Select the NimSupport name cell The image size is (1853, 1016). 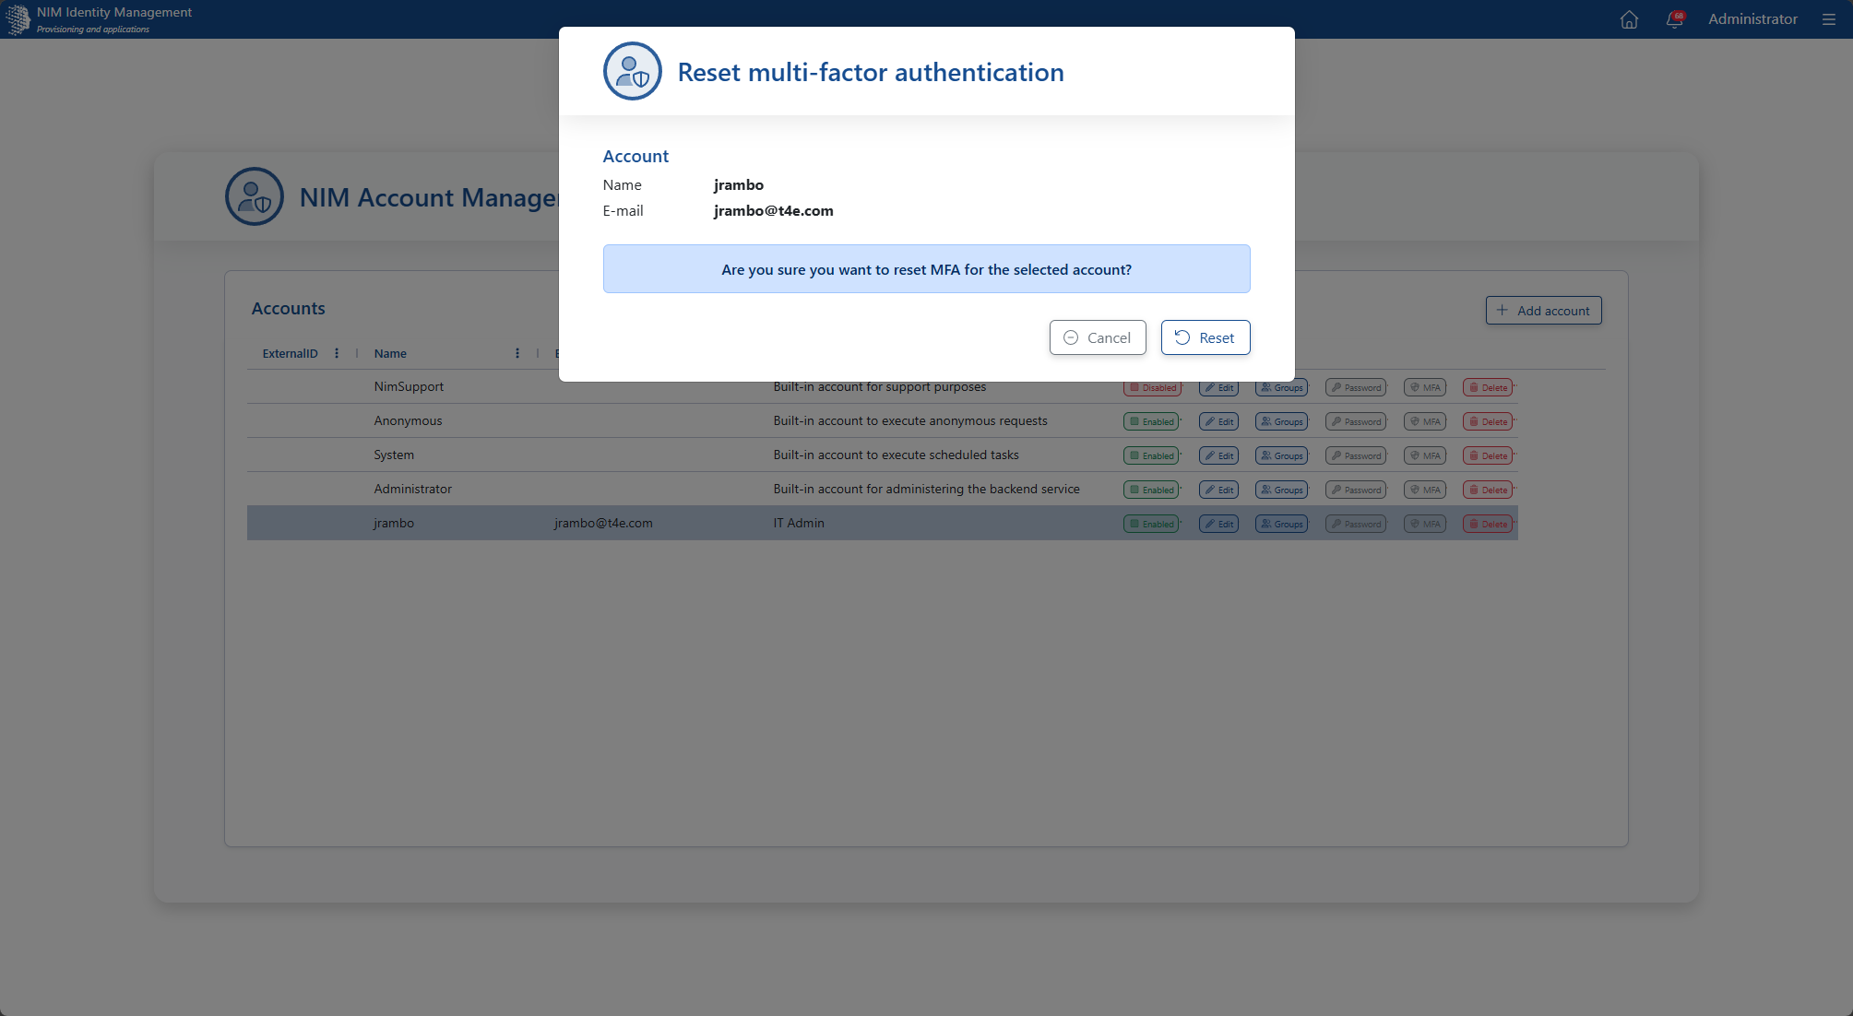(409, 386)
